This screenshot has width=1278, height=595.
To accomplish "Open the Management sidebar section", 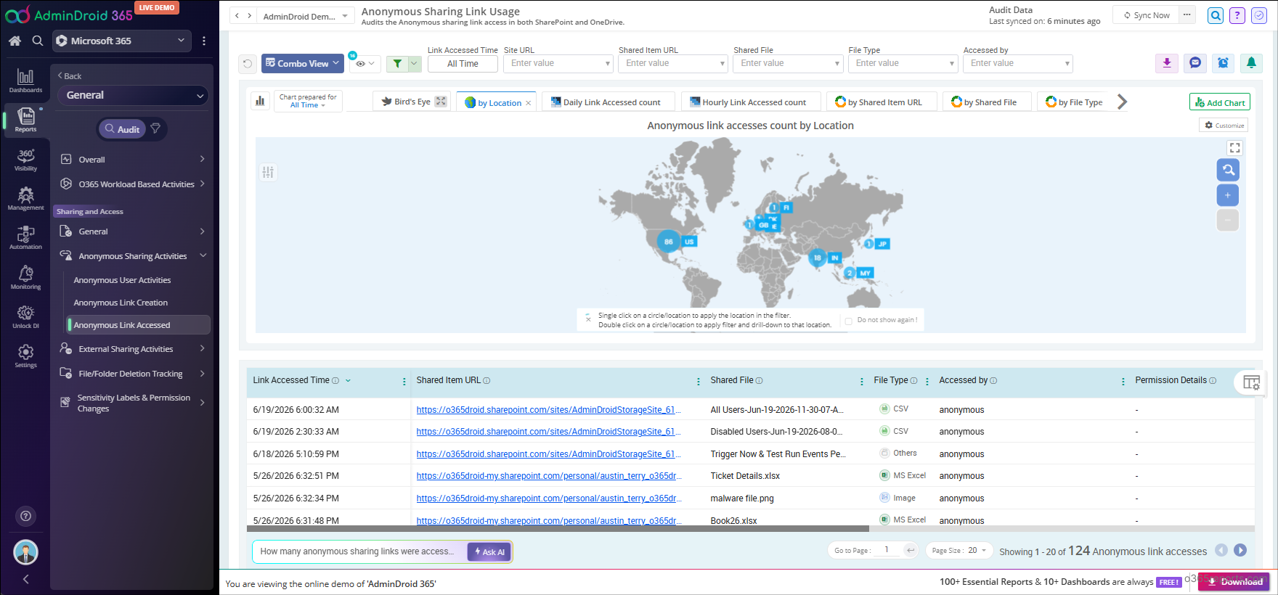I will pos(25,199).
